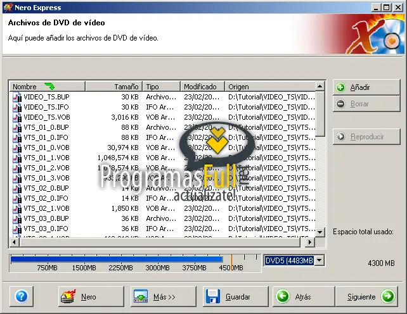Viewport: 407px width, 314px height.
Task: Click the file icon of VTS_01_3.VOB
Action: (x=17, y=178)
